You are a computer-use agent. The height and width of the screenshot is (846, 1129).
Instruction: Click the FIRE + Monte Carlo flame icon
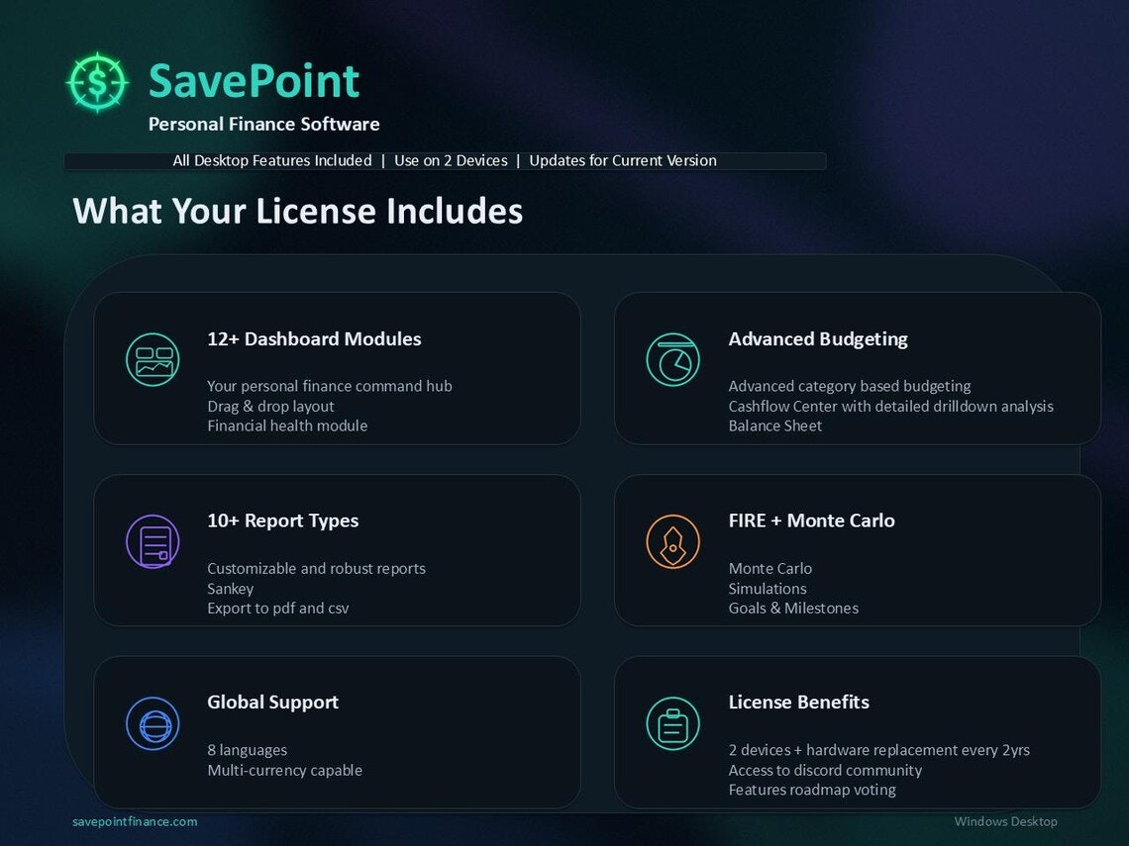673,541
